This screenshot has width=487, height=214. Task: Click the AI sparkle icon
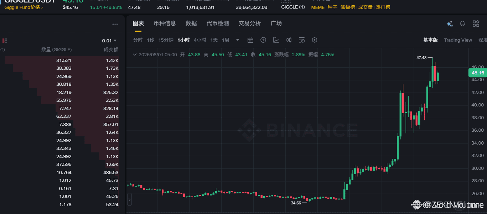[x=450, y=24]
